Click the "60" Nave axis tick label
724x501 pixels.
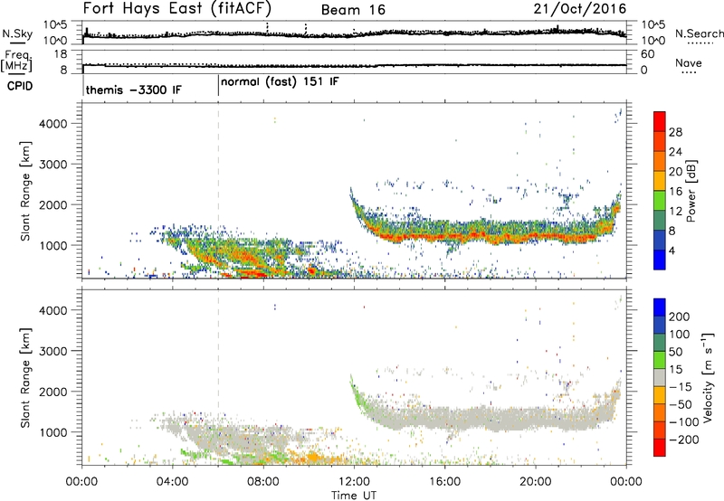pyautogui.click(x=647, y=54)
